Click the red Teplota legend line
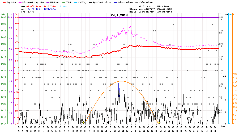Image resolution: width=239 pixels, height=133 pixels. click(4, 2)
